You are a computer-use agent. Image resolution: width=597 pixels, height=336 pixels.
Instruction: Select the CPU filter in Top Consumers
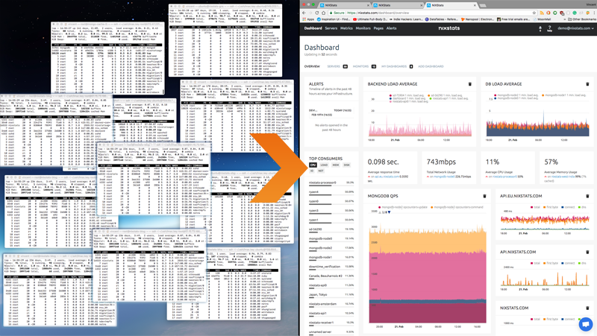[313, 165]
